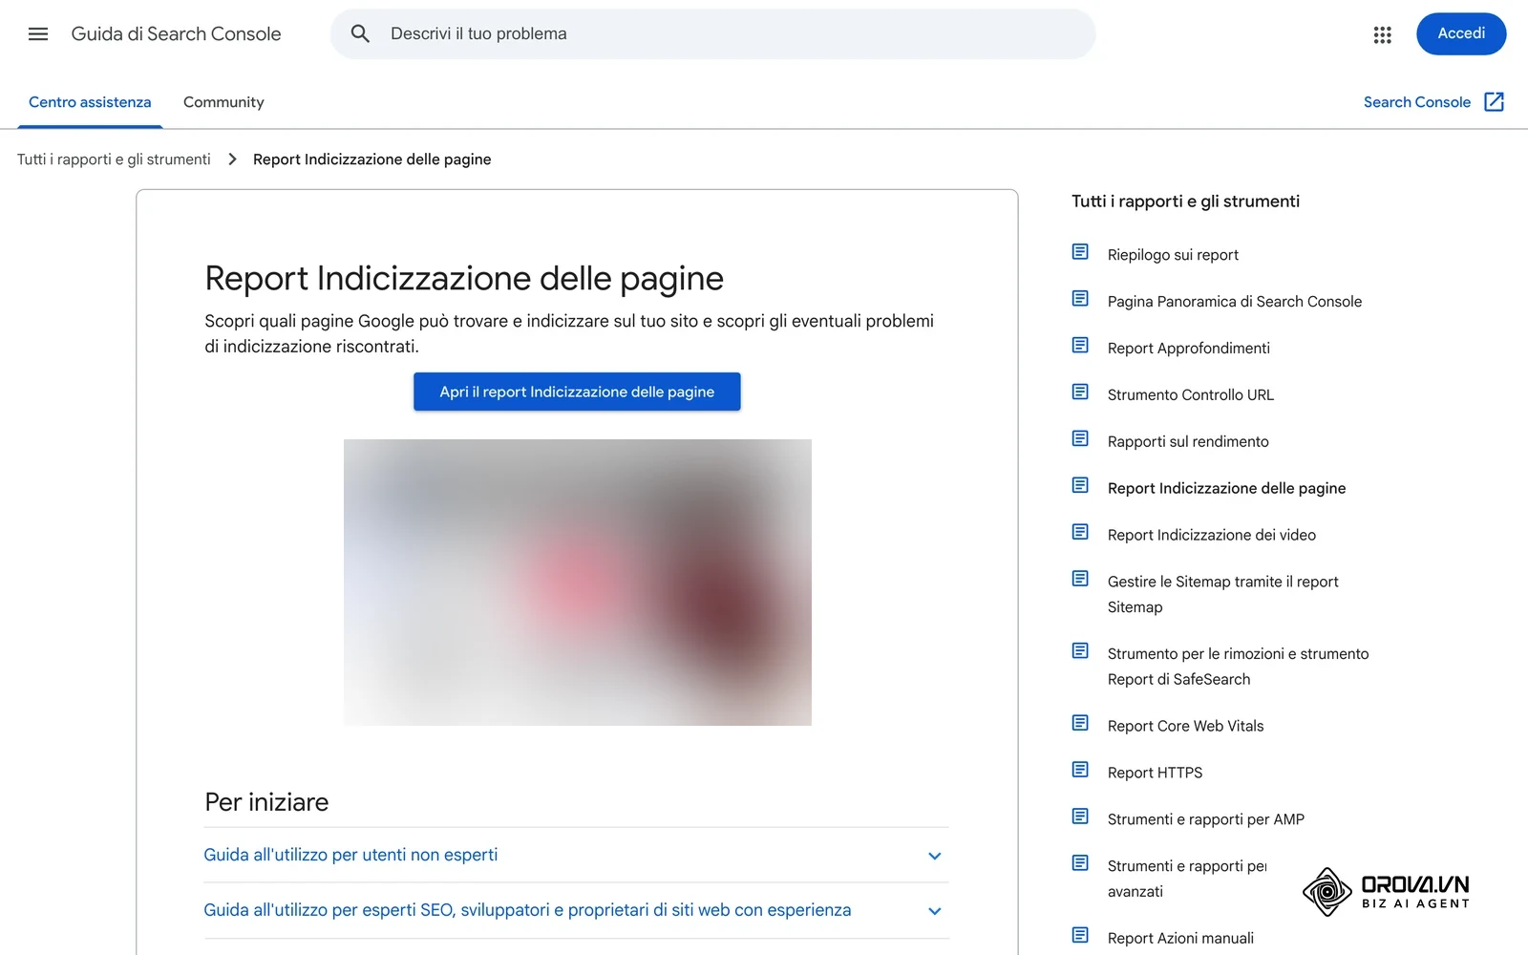Image resolution: width=1528 pixels, height=955 pixels.
Task: Switch to Centro assistenza tab
Action: 90,102
